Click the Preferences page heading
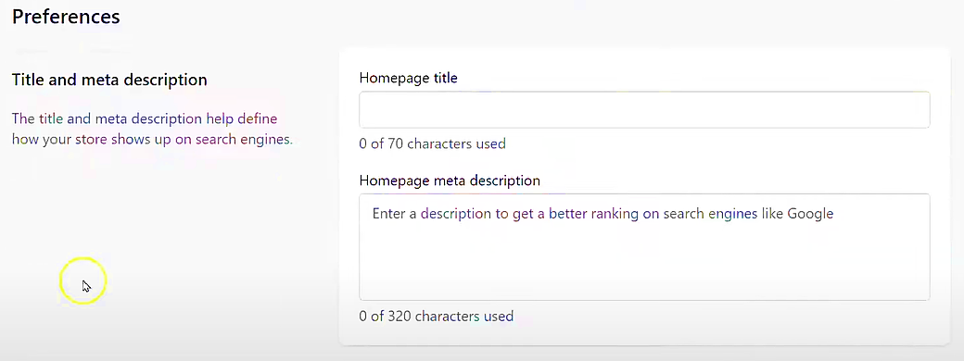The image size is (964, 361). click(66, 17)
